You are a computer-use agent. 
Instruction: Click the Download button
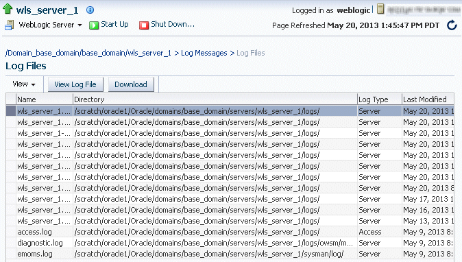[x=131, y=84]
